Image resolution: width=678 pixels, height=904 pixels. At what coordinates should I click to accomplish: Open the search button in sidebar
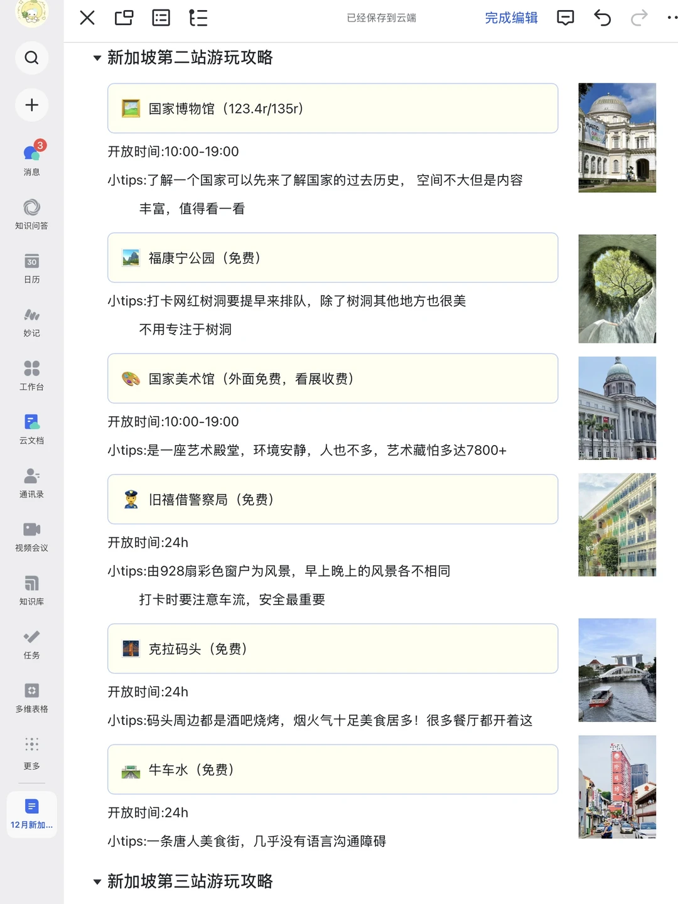click(31, 58)
